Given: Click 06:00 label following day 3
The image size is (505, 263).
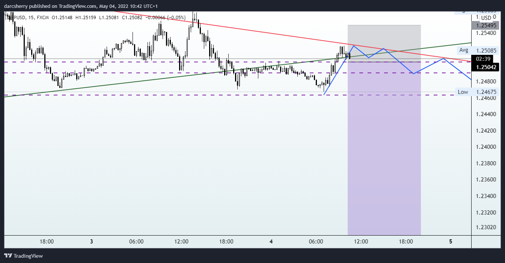Looking at the screenshot, I should [x=136, y=242].
